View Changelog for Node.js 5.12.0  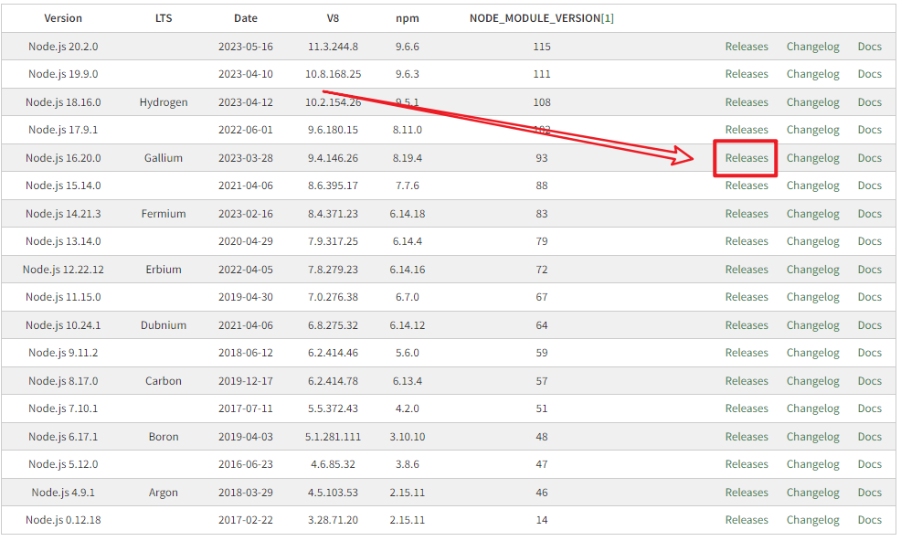click(x=812, y=464)
